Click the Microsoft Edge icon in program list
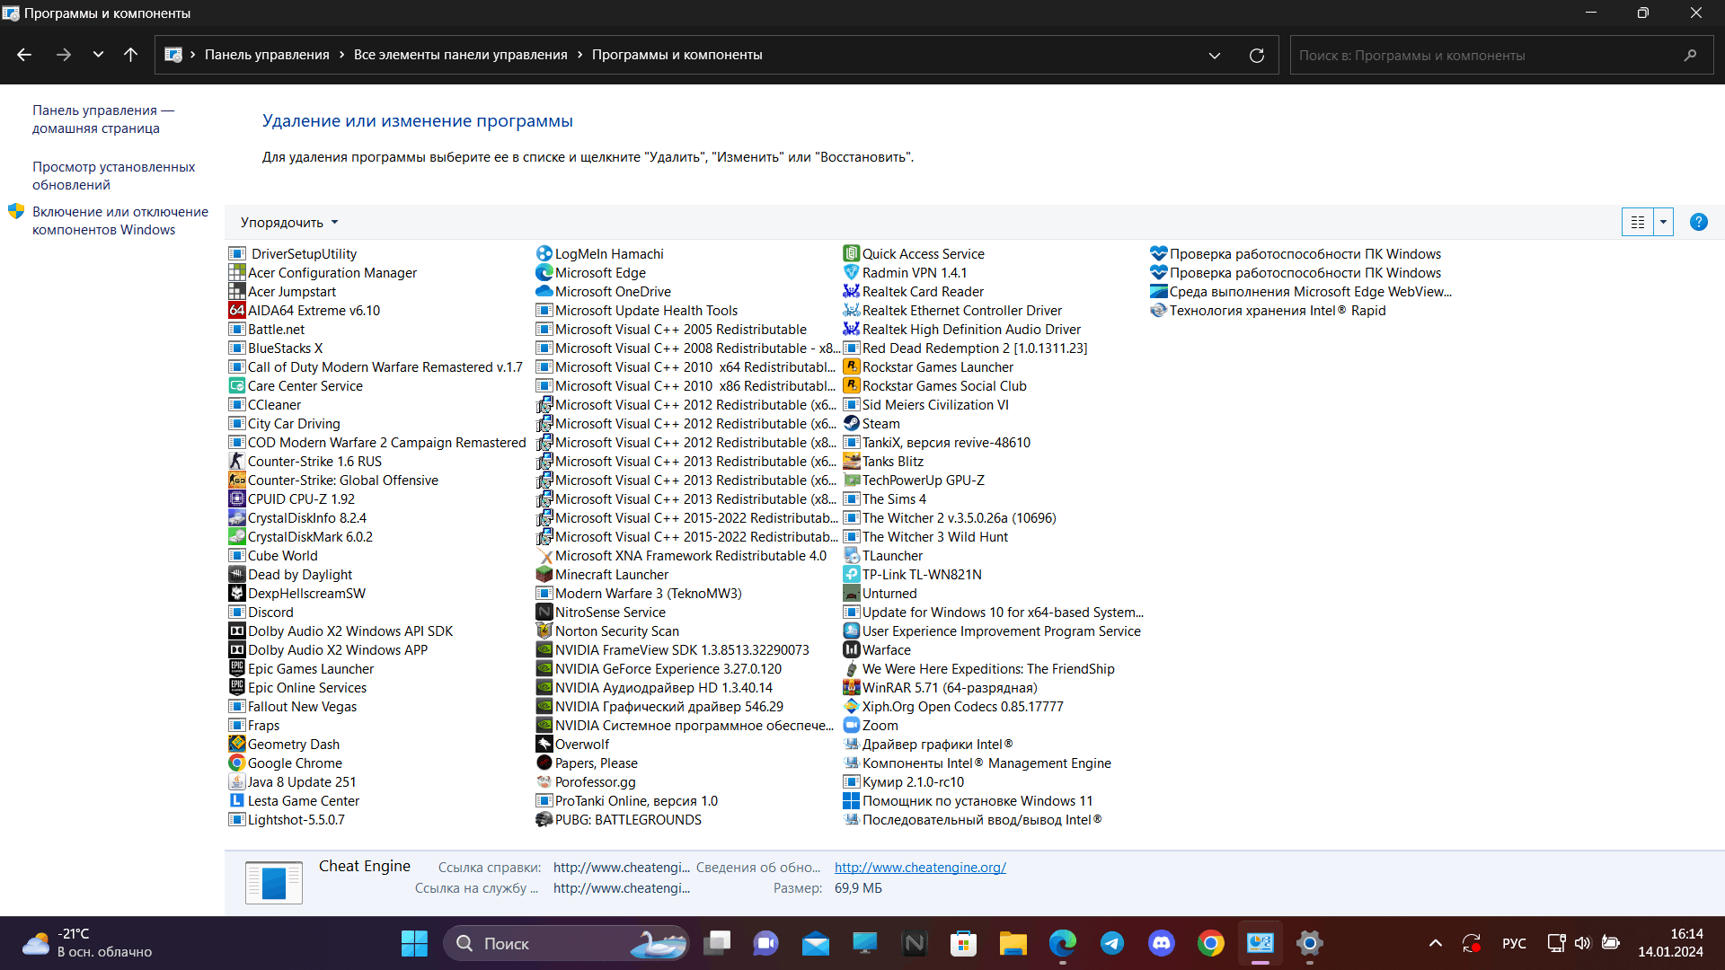 tap(544, 273)
